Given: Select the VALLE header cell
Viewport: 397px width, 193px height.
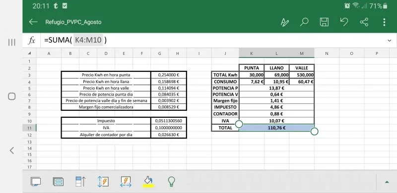Looking at the screenshot, I should pyautogui.click(x=302, y=68).
